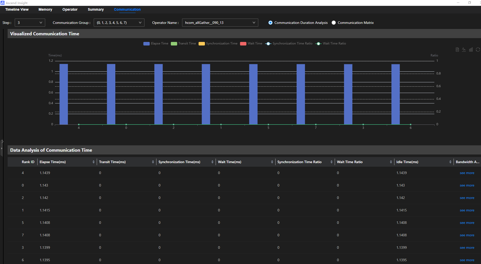Open the Summary tab
481x264 pixels.
pyautogui.click(x=96, y=9)
